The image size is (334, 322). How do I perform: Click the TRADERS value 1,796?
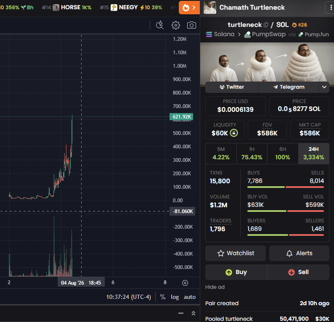tap(217, 229)
